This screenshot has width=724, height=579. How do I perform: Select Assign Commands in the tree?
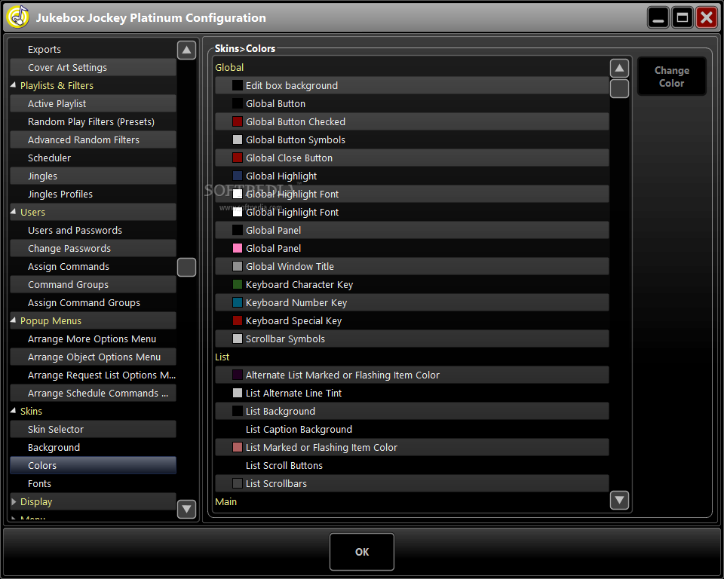(x=93, y=266)
